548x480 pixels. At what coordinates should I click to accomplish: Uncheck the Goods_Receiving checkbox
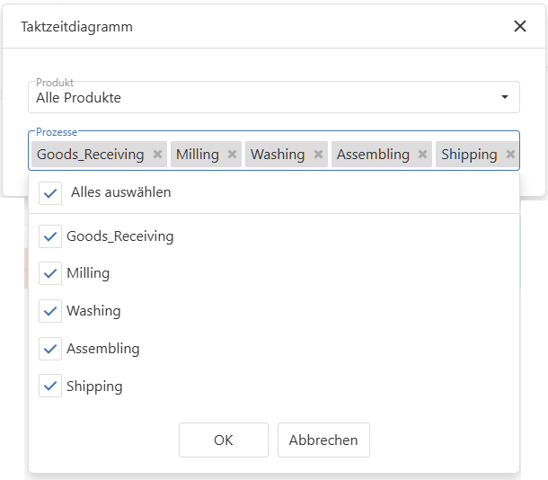pyautogui.click(x=50, y=236)
